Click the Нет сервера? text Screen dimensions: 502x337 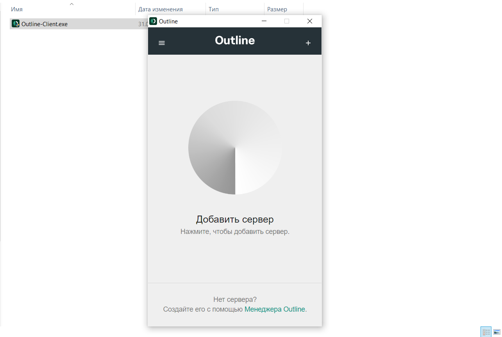point(235,300)
